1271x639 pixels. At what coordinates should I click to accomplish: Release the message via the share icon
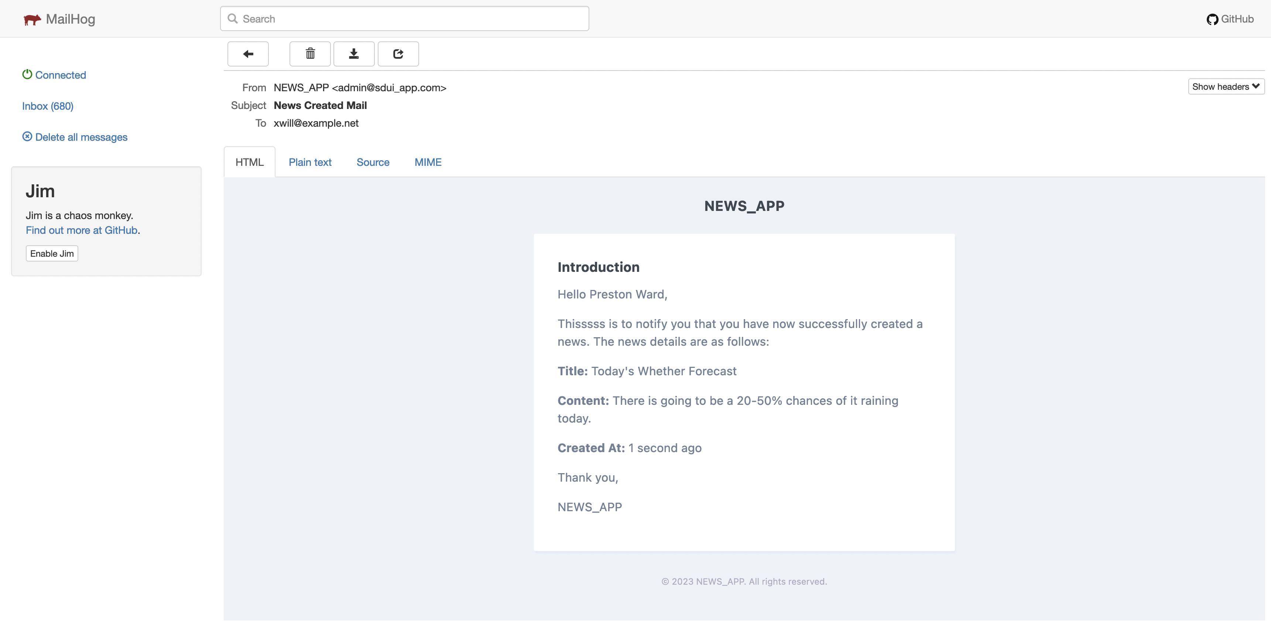[x=398, y=54]
